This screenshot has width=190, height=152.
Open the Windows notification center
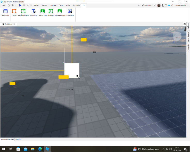(185, 149)
